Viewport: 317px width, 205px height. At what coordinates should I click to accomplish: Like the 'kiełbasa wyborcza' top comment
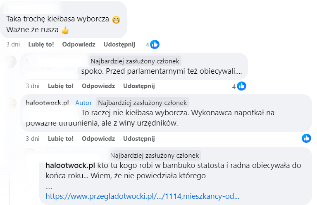41,44
